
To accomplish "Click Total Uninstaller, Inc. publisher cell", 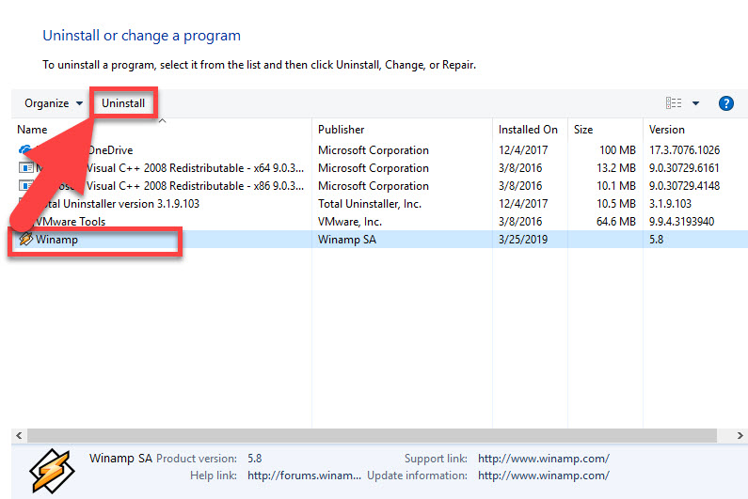I will (x=370, y=204).
